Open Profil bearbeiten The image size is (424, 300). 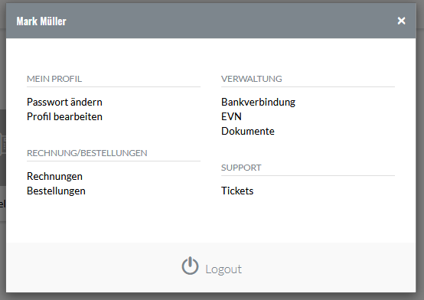[64, 117]
